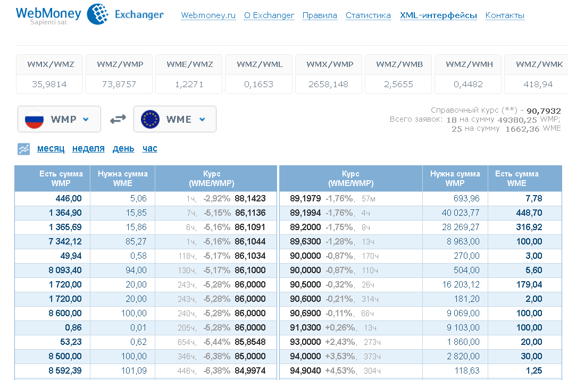Image resolution: width=568 pixels, height=380 pixels.
Task: Click the rate 85,8548
Action: pyautogui.click(x=250, y=342)
